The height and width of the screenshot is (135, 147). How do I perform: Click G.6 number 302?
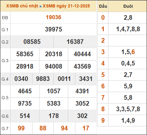point(82,116)
